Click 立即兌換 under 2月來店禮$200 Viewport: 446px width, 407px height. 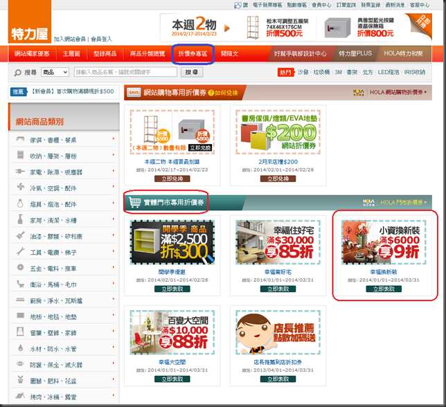point(278,179)
